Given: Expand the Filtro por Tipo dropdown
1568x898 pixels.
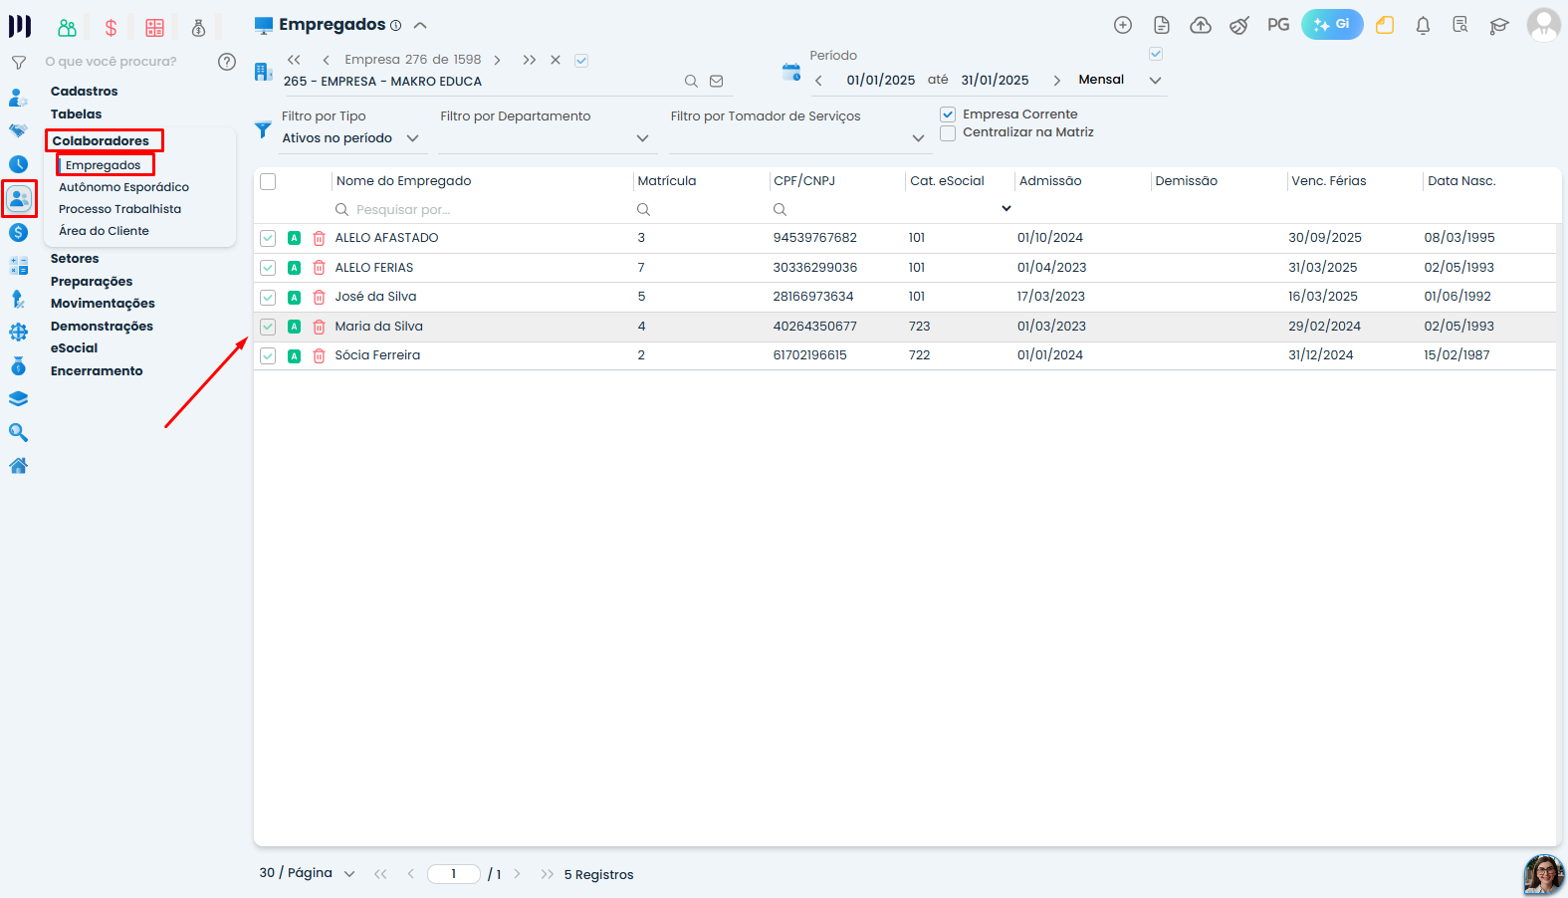Looking at the screenshot, I should (350, 138).
